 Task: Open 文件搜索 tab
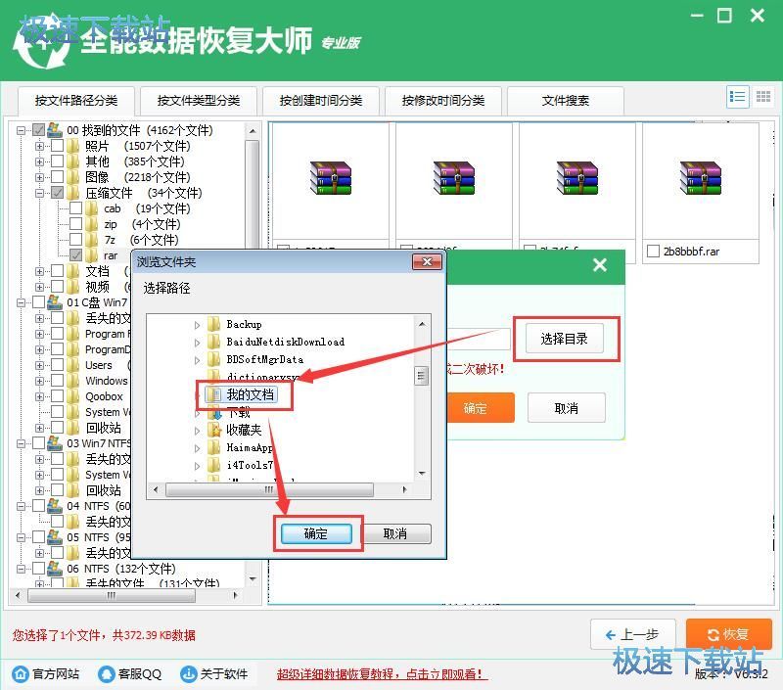pyautogui.click(x=566, y=101)
